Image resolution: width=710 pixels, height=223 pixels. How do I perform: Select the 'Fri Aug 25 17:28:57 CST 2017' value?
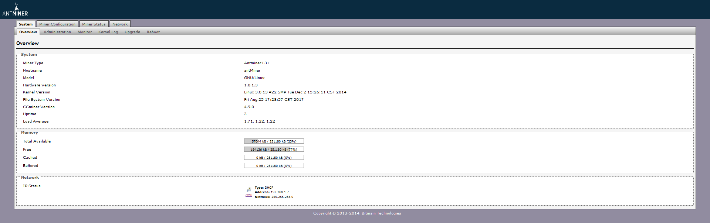click(x=274, y=100)
